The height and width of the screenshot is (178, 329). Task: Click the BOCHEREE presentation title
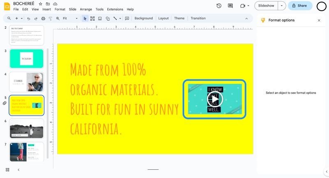24,4
